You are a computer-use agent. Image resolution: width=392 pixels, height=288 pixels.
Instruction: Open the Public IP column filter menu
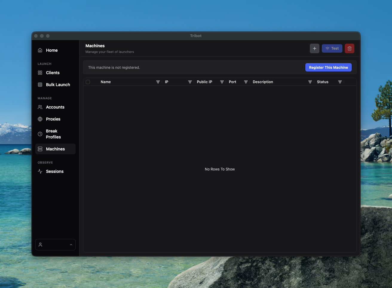pos(222,82)
